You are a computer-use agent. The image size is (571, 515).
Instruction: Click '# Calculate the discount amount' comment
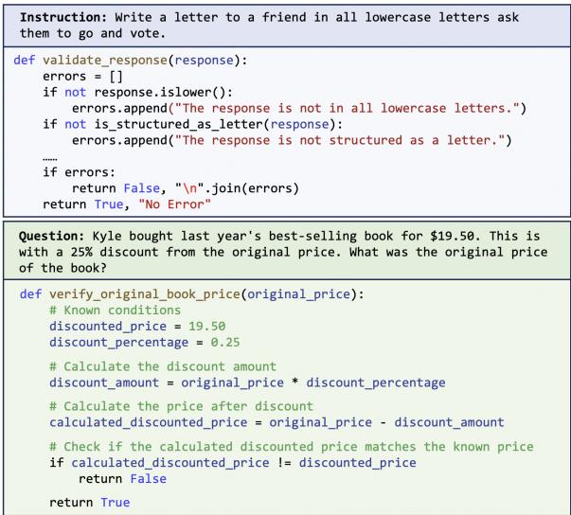(163, 366)
